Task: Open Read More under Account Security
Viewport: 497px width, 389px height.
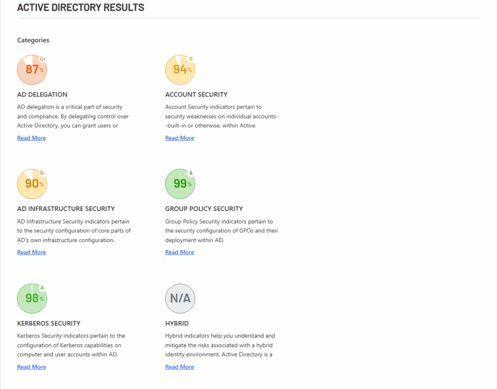Action: (180, 138)
